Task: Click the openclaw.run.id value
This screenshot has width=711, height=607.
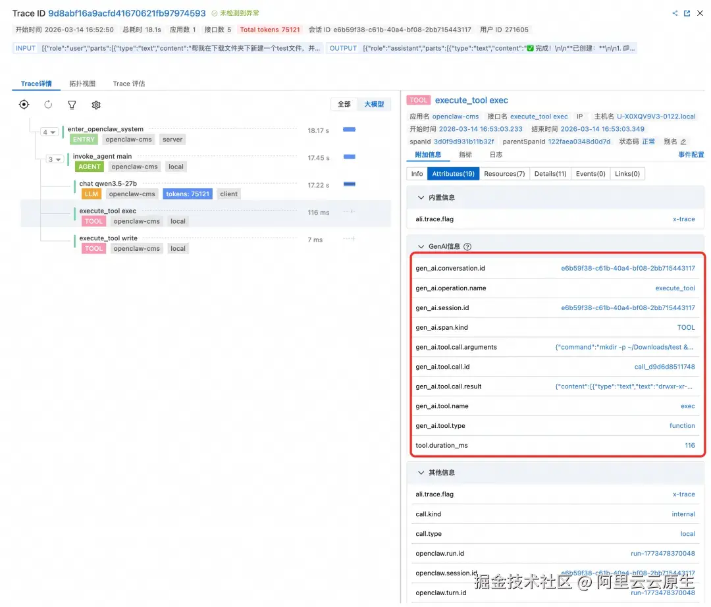Action: 662,554
